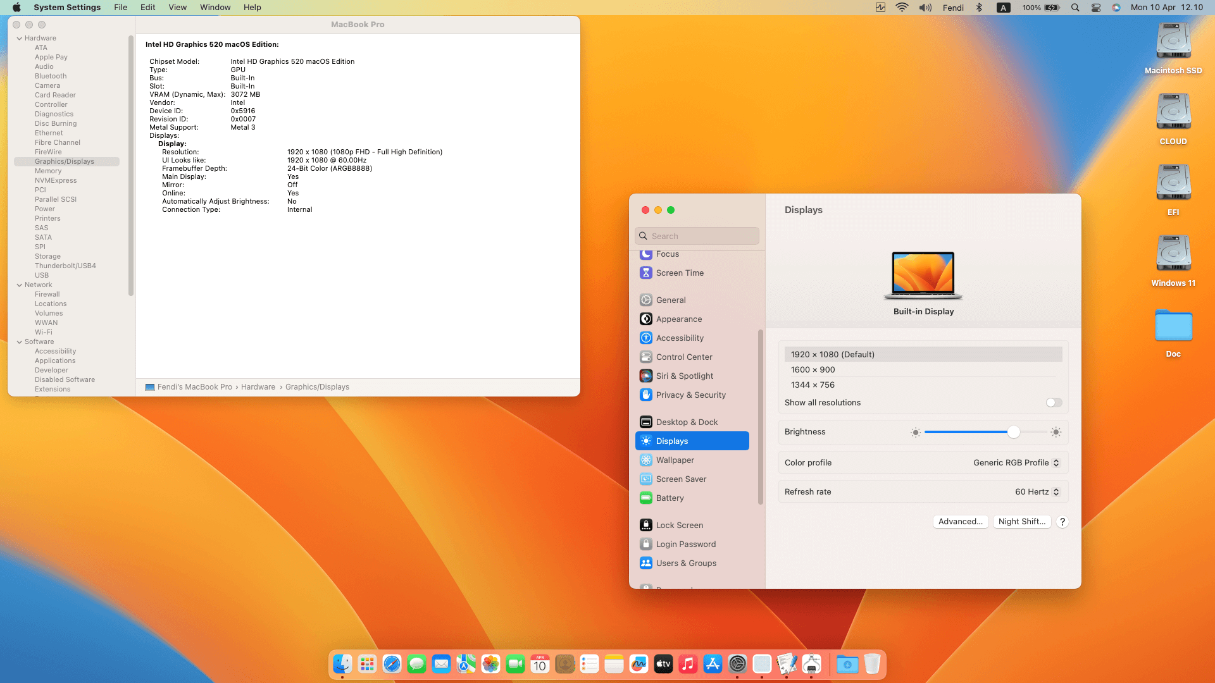Open Freeform from the Dock
The width and height of the screenshot is (1215, 683).
point(639,664)
